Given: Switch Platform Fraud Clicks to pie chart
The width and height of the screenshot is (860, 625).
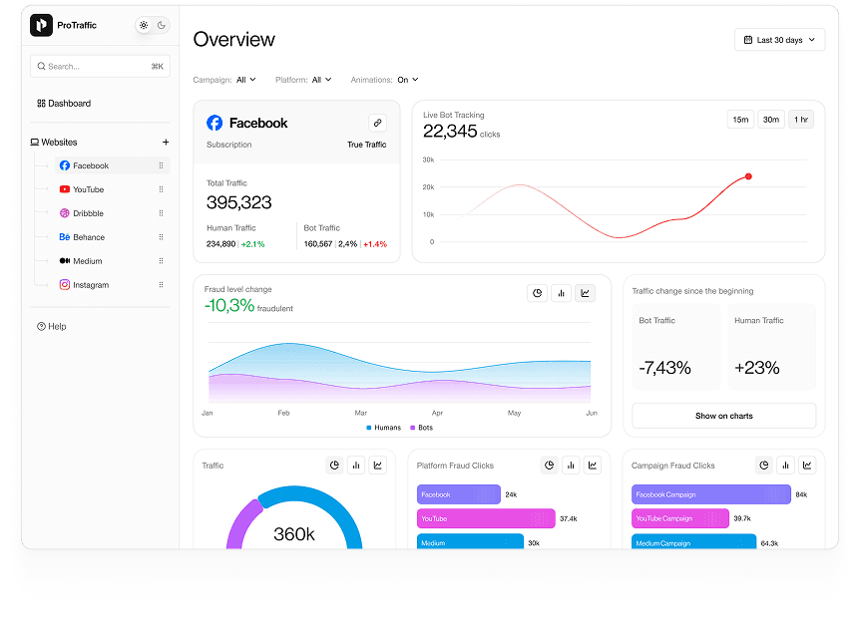Looking at the screenshot, I should click(x=549, y=465).
